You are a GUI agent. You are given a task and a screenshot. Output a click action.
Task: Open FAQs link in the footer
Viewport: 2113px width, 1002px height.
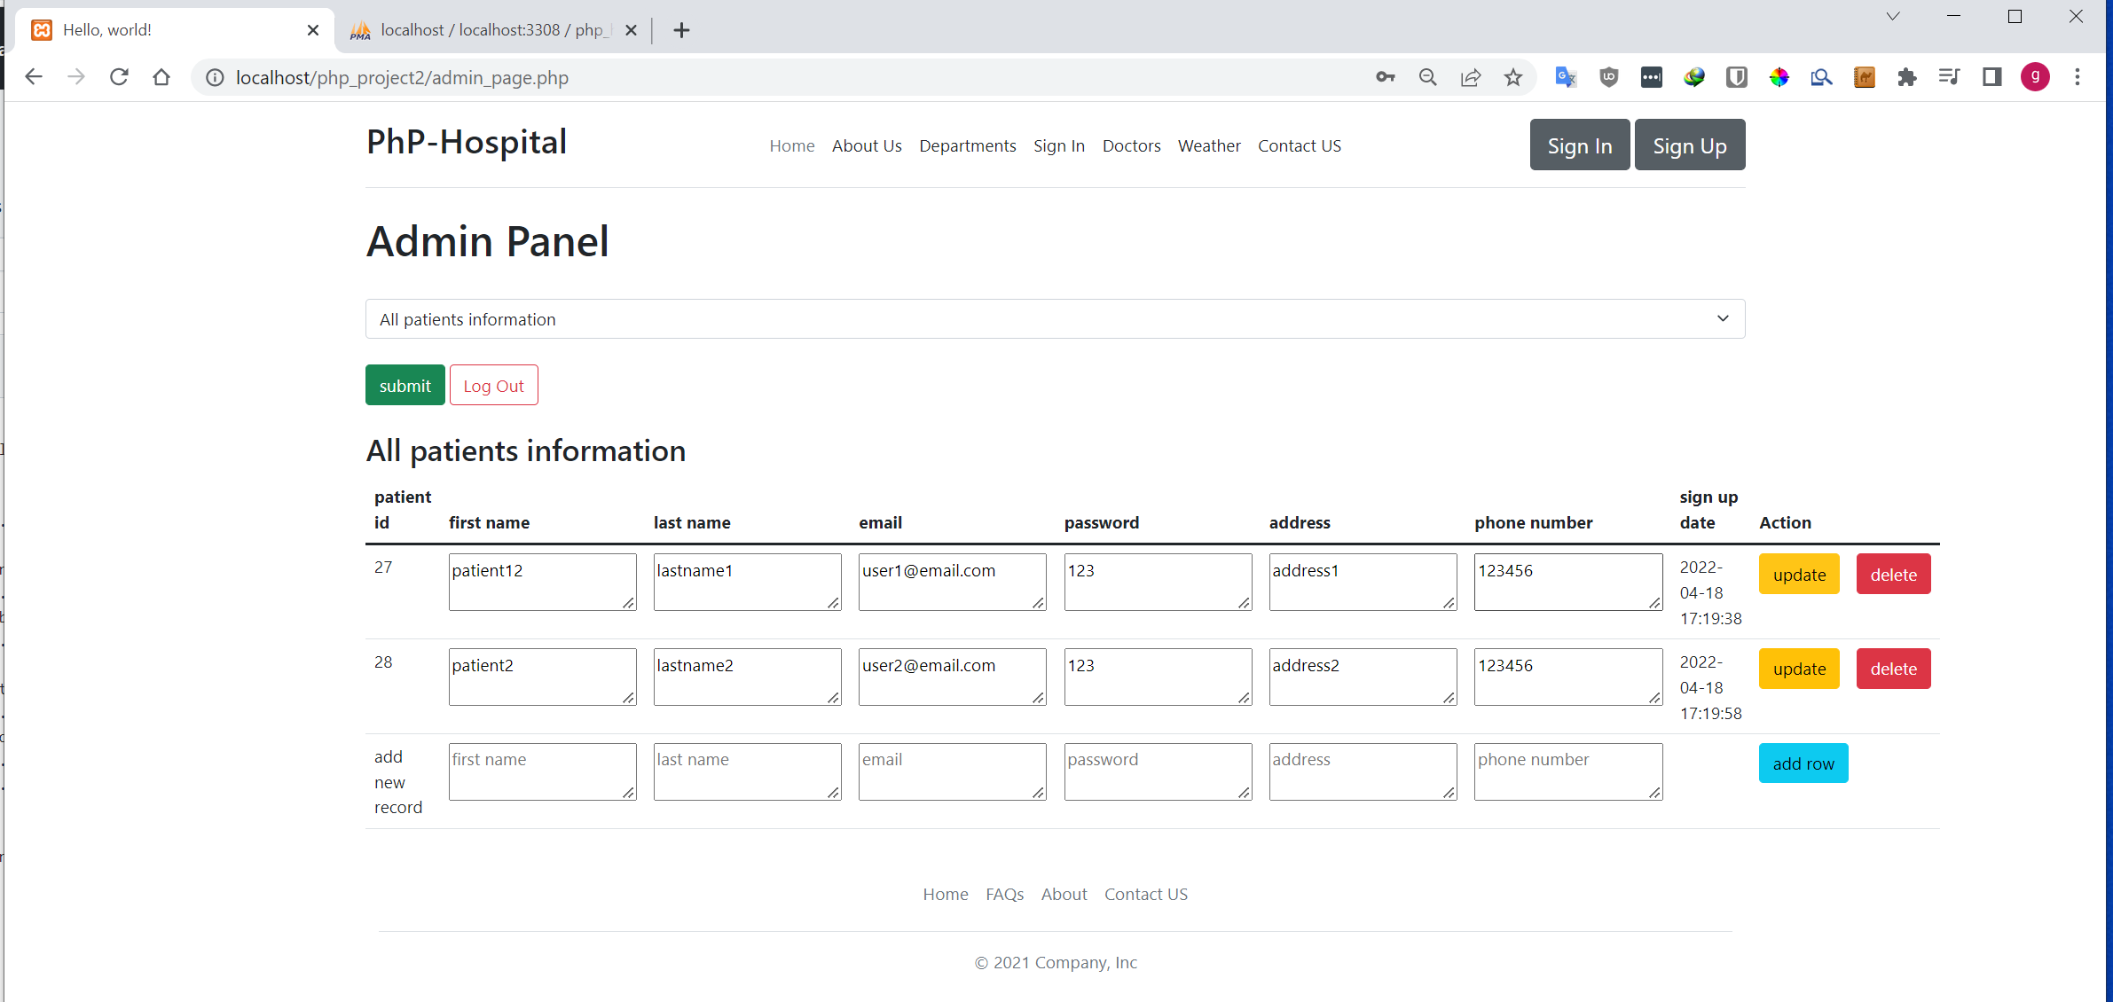click(1005, 894)
